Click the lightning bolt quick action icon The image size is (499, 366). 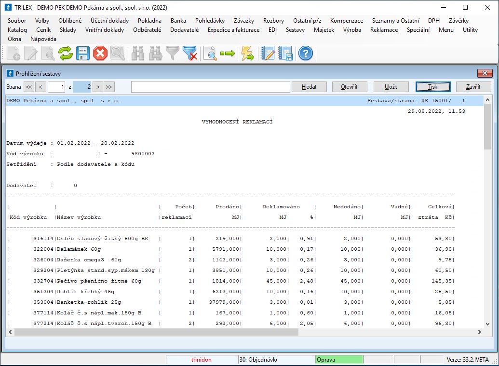248,53
